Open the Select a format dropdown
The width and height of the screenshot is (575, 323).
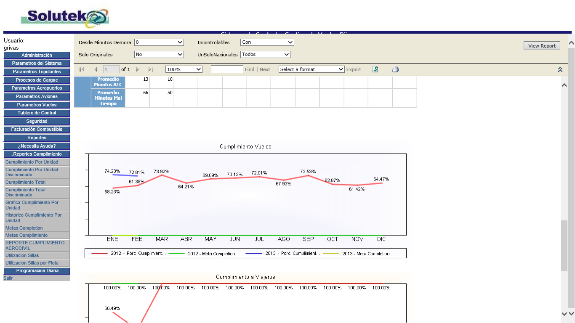[311, 69]
